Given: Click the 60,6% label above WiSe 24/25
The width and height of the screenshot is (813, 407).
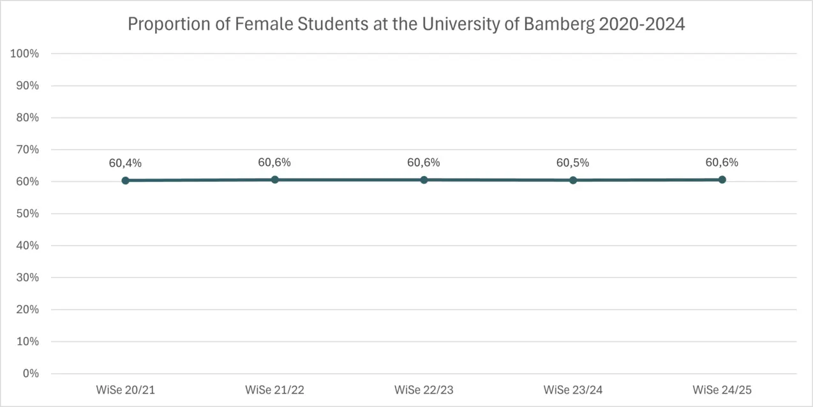Looking at the screenshot, I should click(722, 163).
